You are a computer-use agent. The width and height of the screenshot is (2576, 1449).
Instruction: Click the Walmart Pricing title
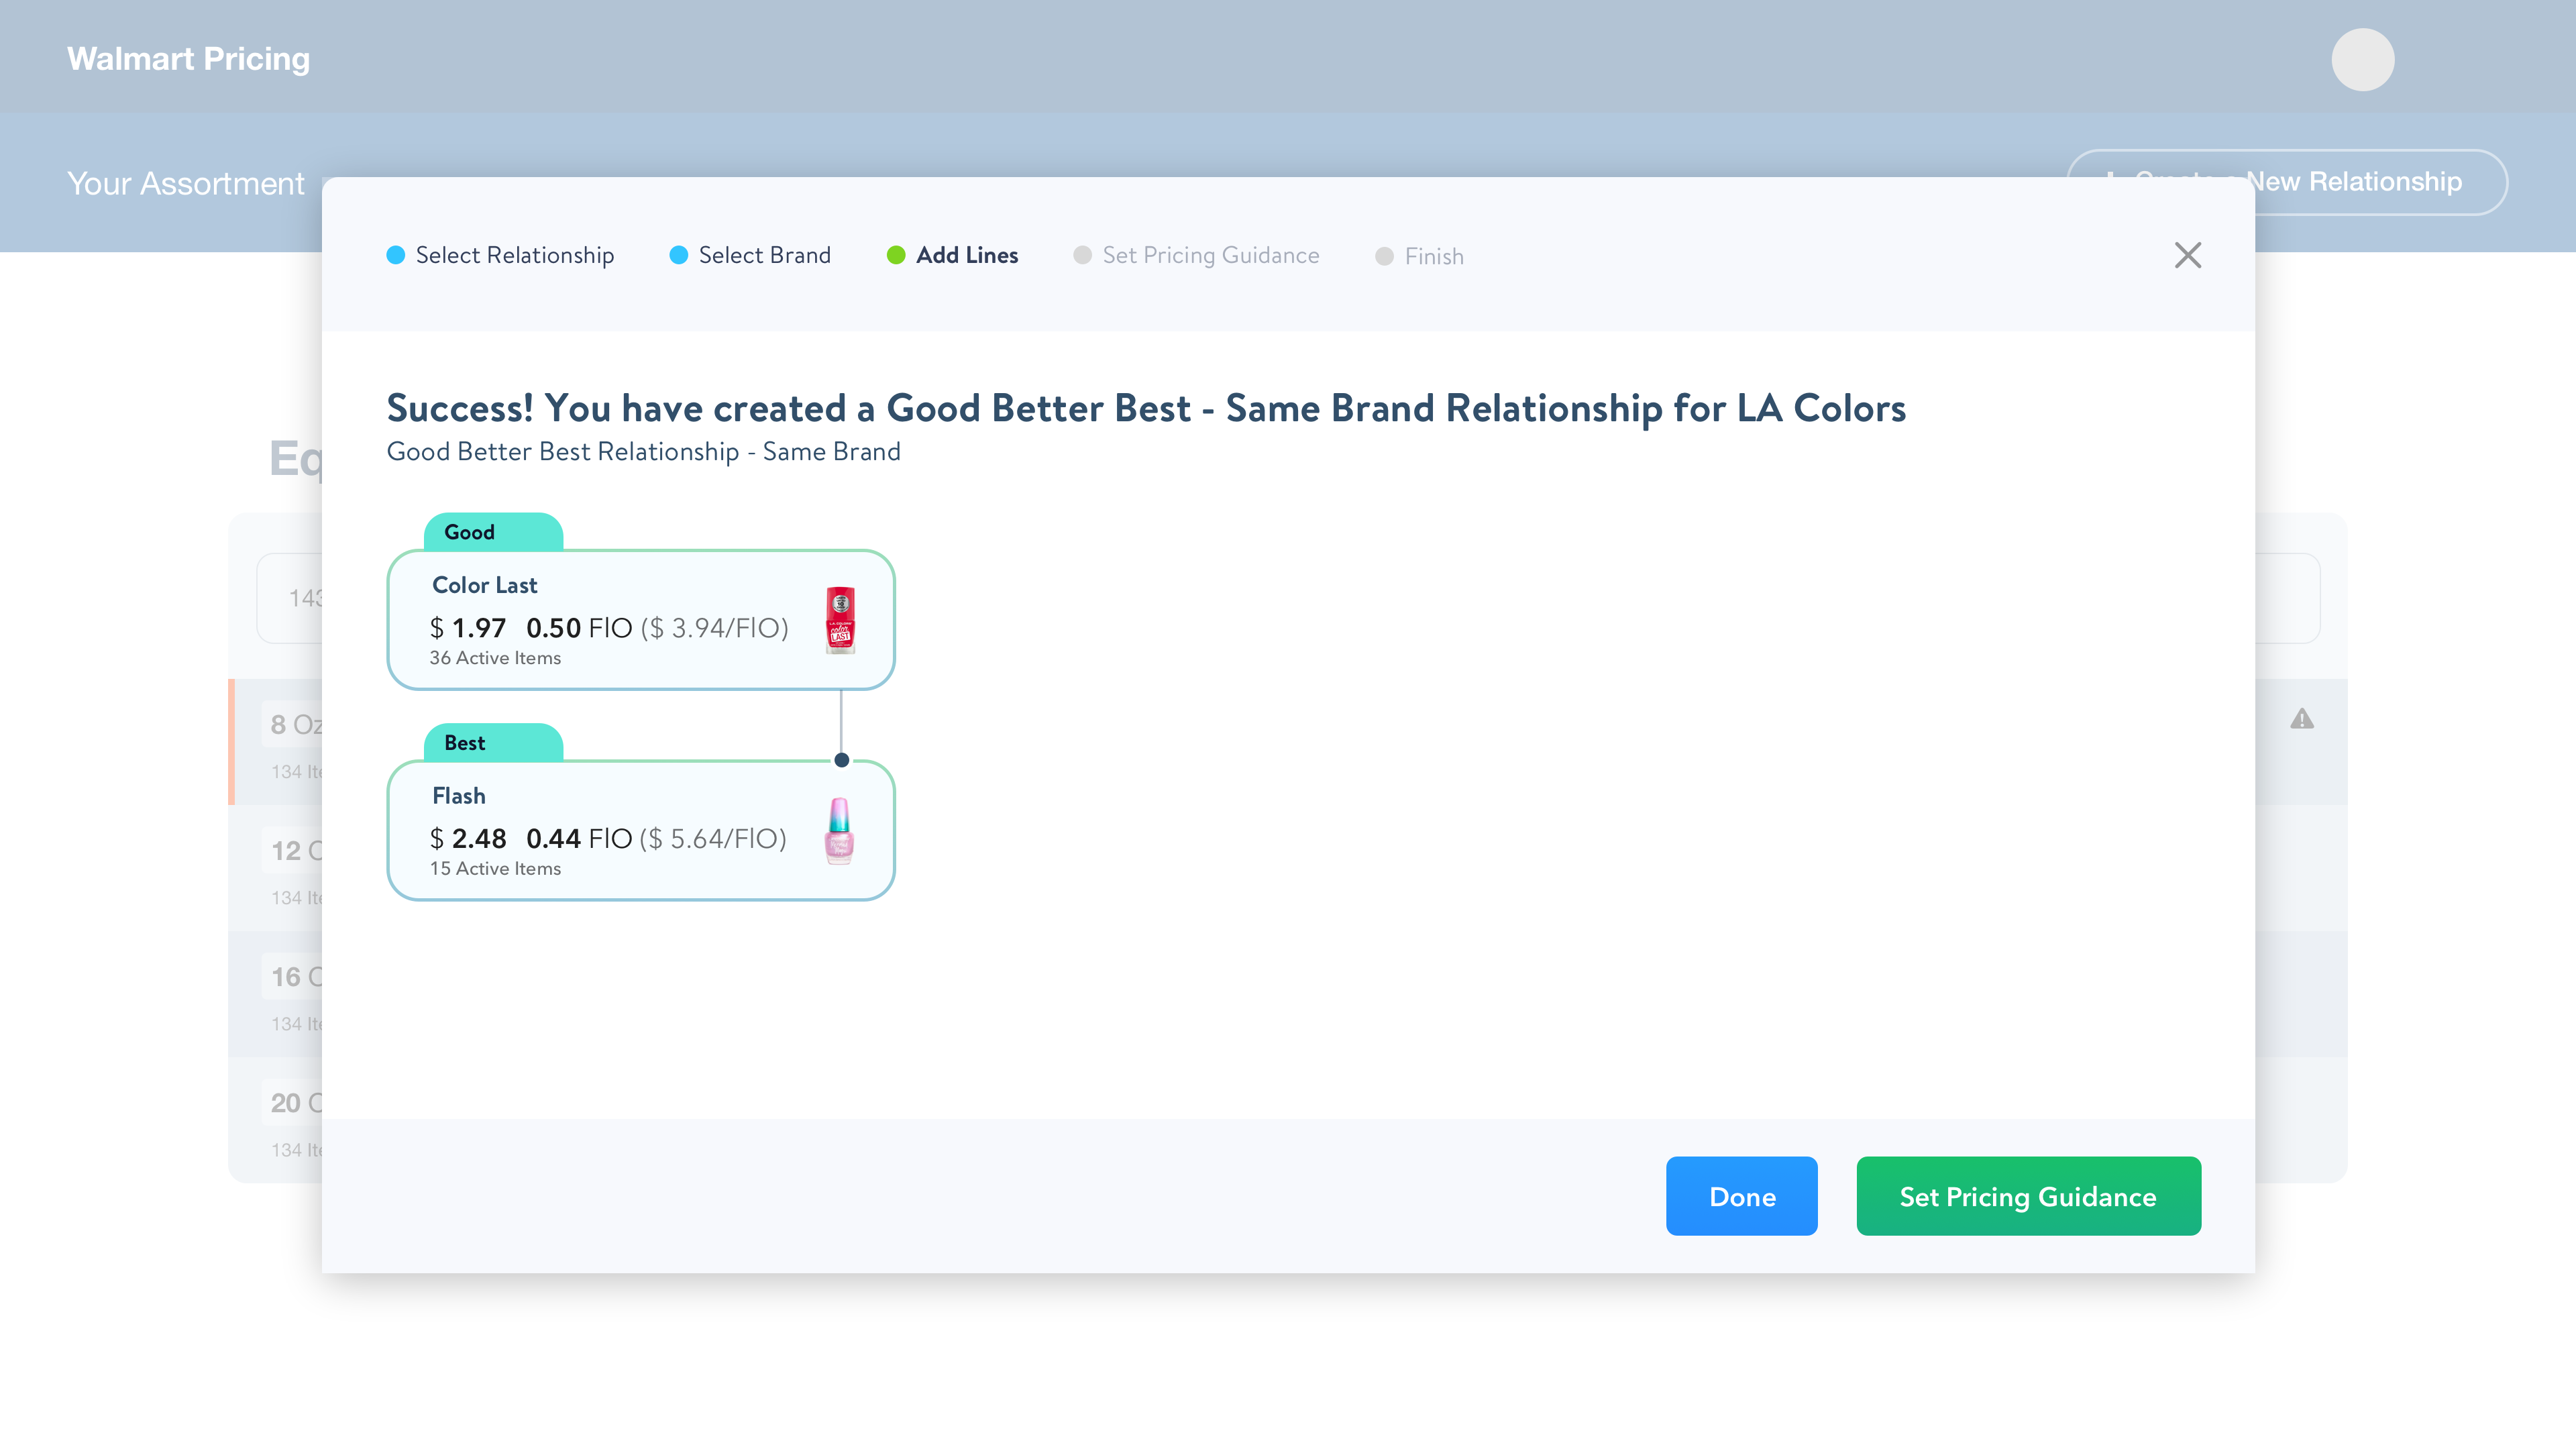188,59
